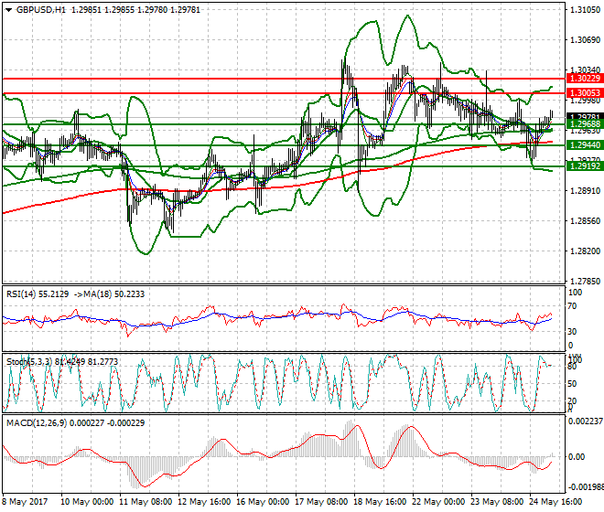Click the MACD scale value 0.002237

(x=586, y=421)
